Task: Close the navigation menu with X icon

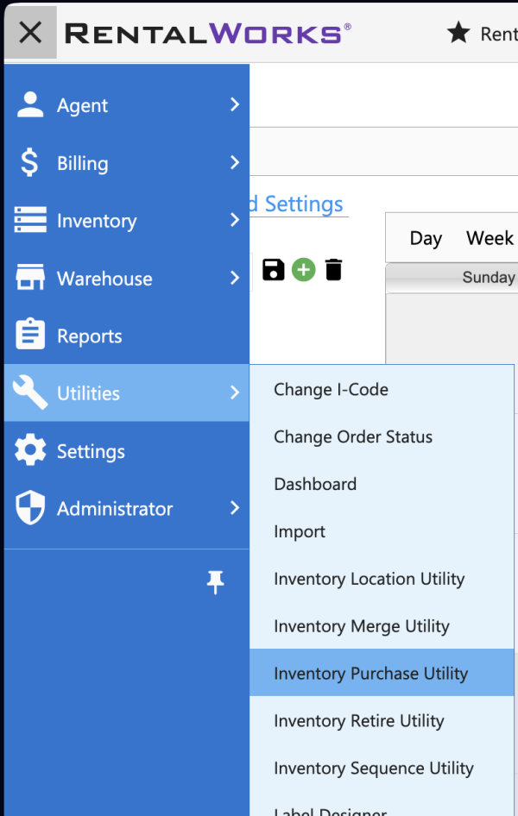Action: pos(30,33)
